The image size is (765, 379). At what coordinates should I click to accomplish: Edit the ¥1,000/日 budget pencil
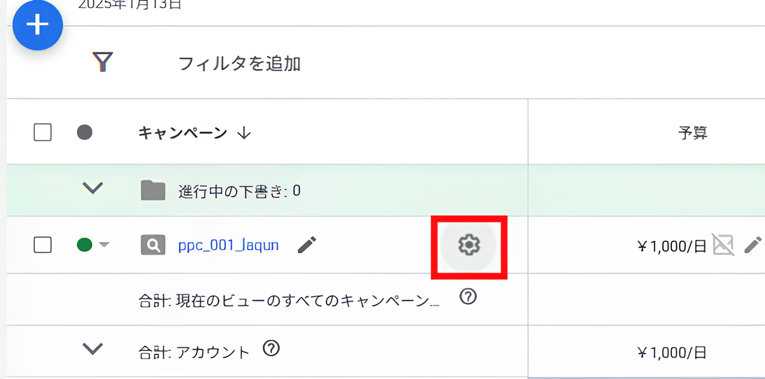click(752, 245)
